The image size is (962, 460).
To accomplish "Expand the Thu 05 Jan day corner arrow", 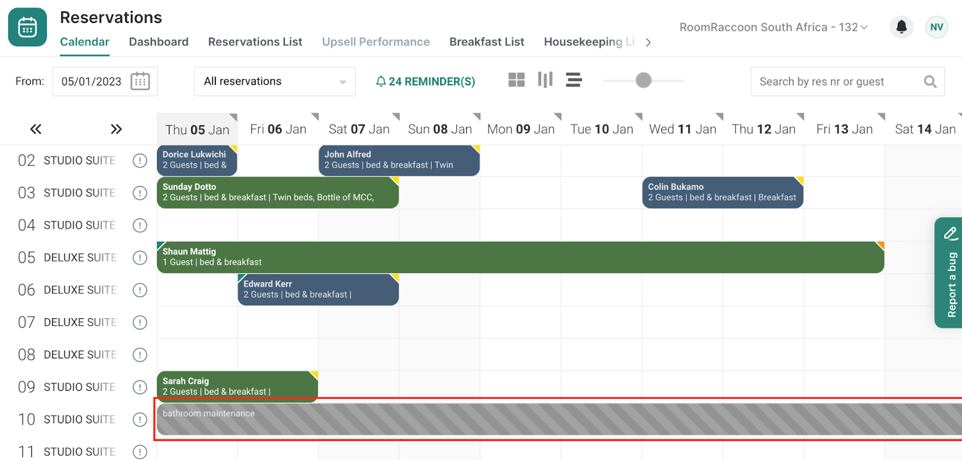I will coord(233,117).
